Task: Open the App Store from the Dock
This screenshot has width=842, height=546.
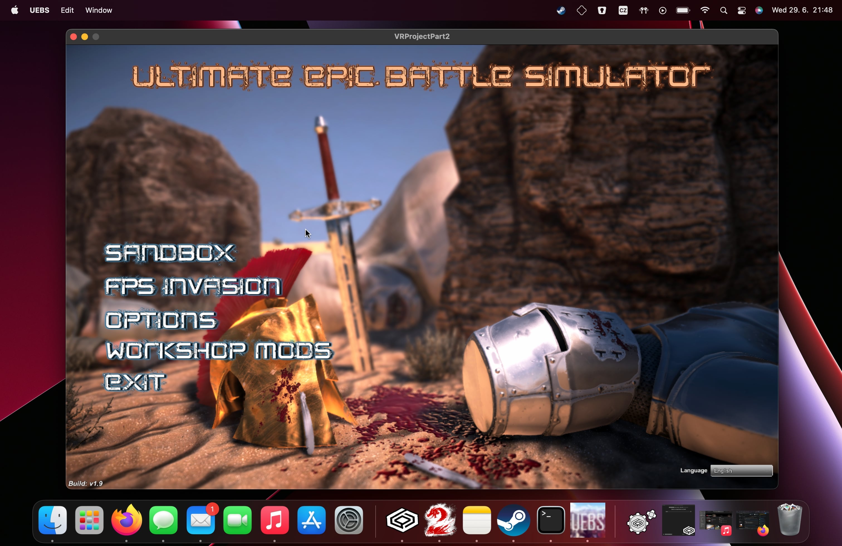Action: [x=312, y=520]
